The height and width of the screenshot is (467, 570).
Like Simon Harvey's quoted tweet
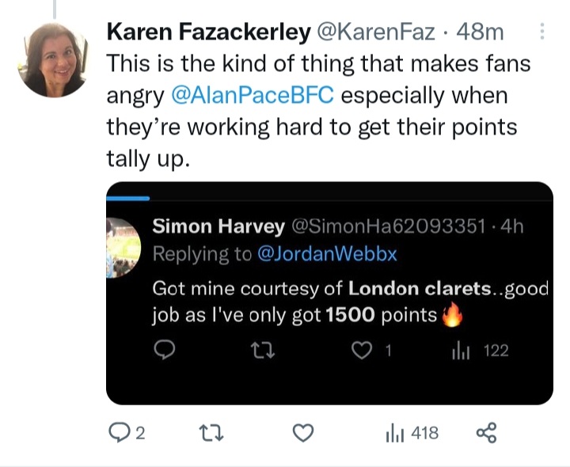tap(361, 351)
